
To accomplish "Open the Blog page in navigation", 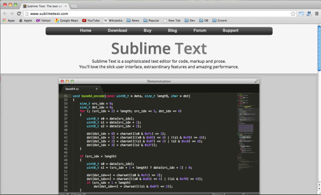I will tap(172, 31).
